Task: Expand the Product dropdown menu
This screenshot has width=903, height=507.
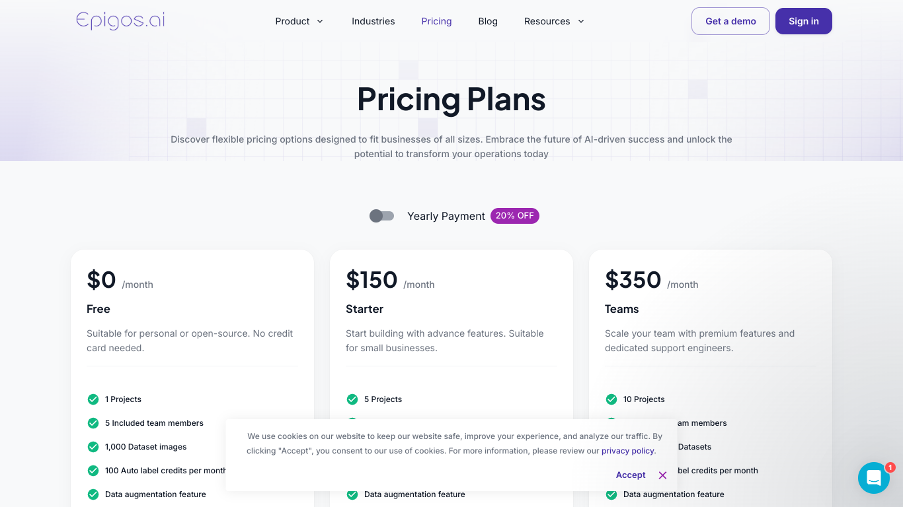Action: coord(299,21)
